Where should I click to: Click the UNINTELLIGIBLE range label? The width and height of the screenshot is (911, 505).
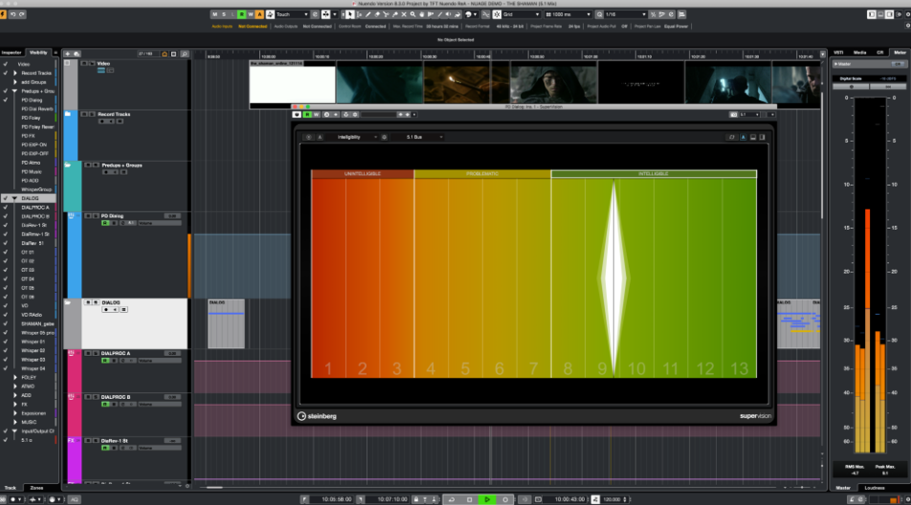363,173
